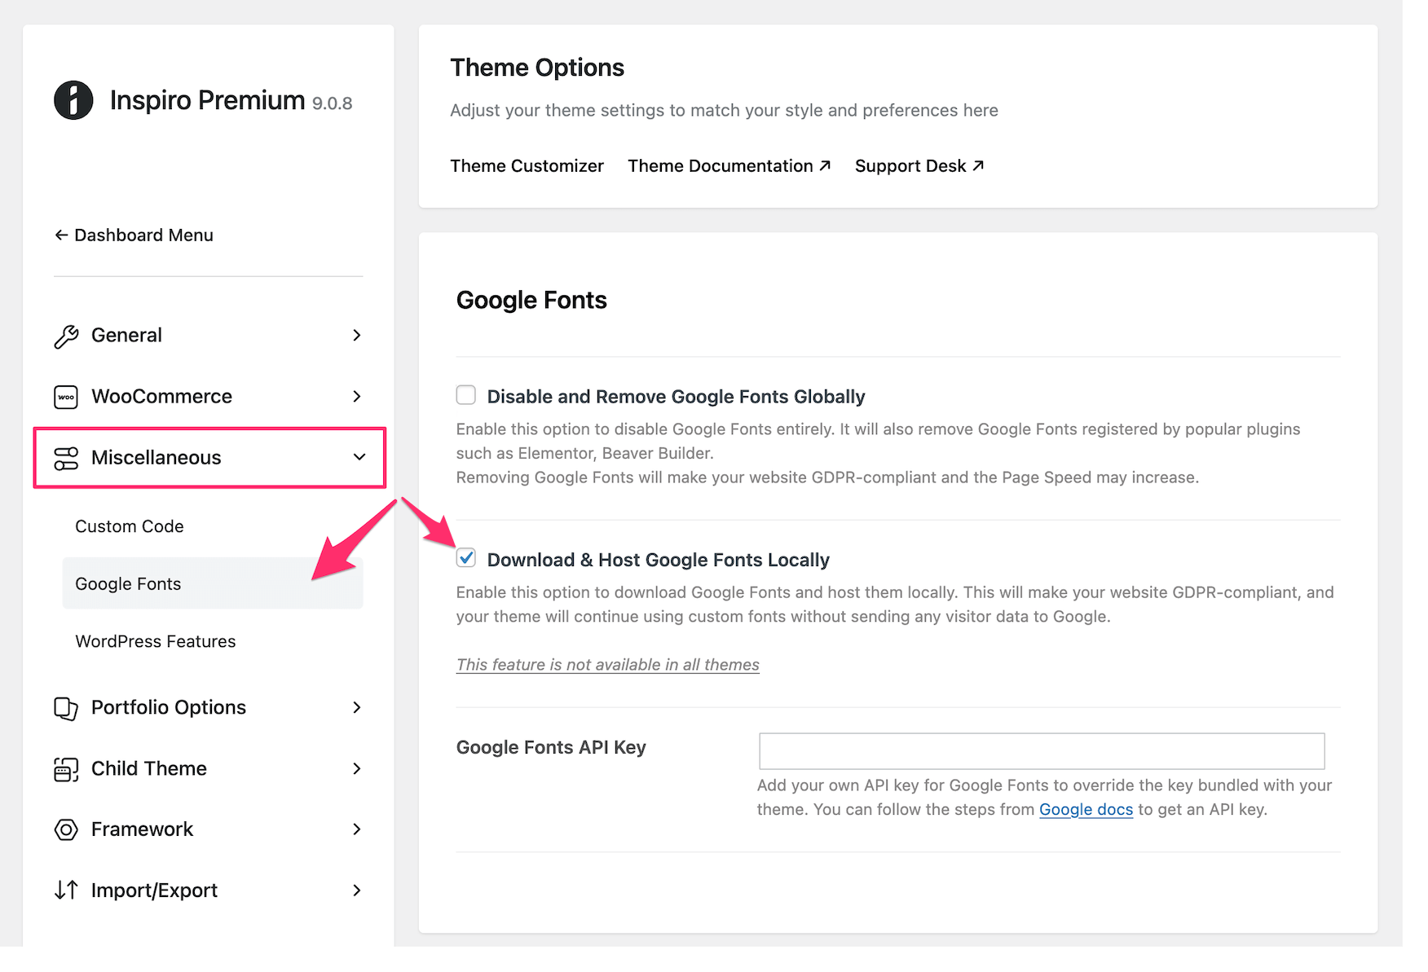Open the Custom Code submenu item
Screen dimensions: 1428x972
[130, 526]
